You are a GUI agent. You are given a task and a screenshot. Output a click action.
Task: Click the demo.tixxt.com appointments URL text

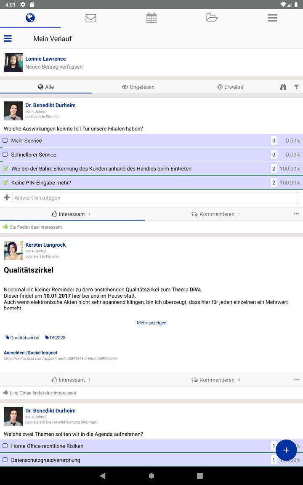pyautogui.click(x=60, y=359)
